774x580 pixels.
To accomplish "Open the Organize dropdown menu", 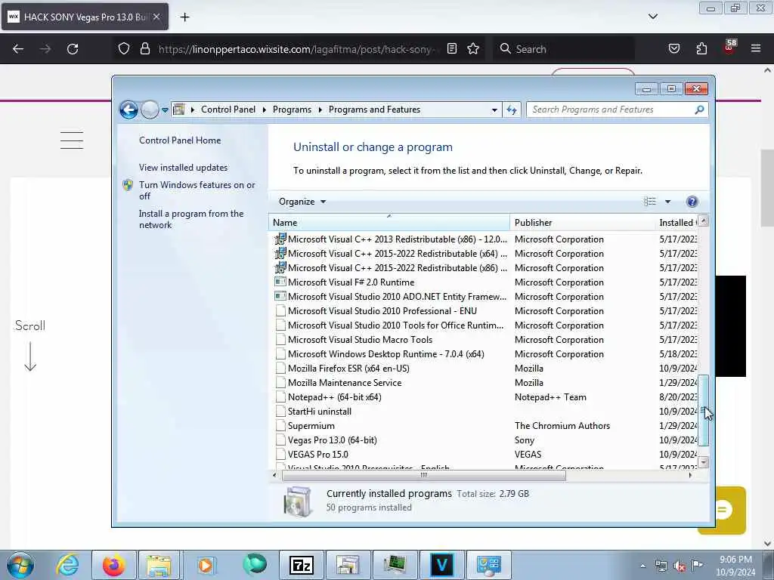I will (x=302, y=202).
